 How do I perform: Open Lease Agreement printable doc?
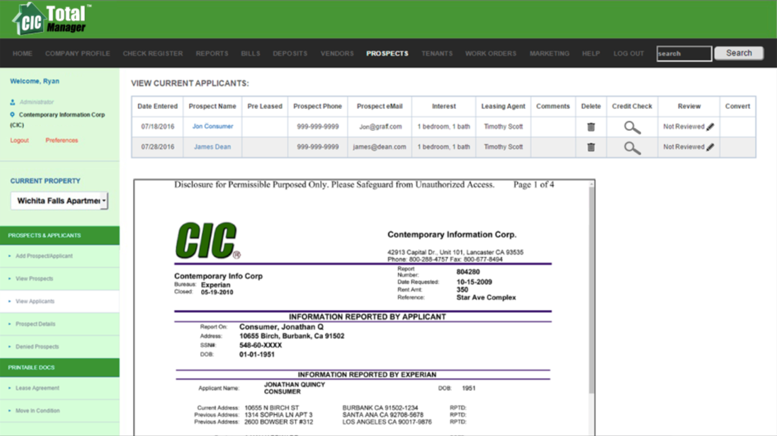click(37, 388)
